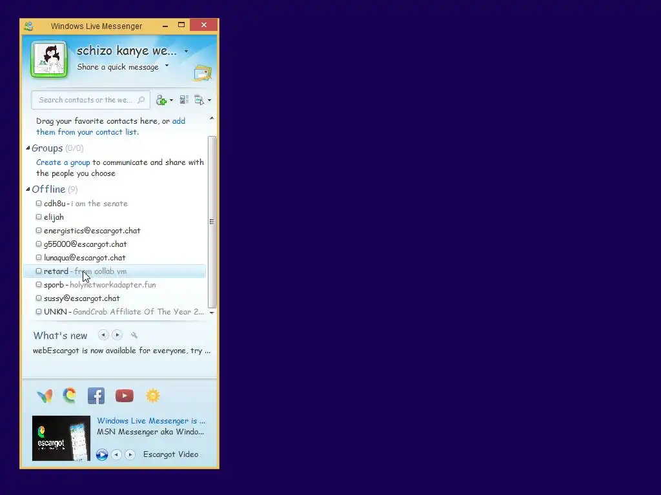The image size is (661, 495).
Task: Play the Escargot Video
Action: click(x=101, y=454)
